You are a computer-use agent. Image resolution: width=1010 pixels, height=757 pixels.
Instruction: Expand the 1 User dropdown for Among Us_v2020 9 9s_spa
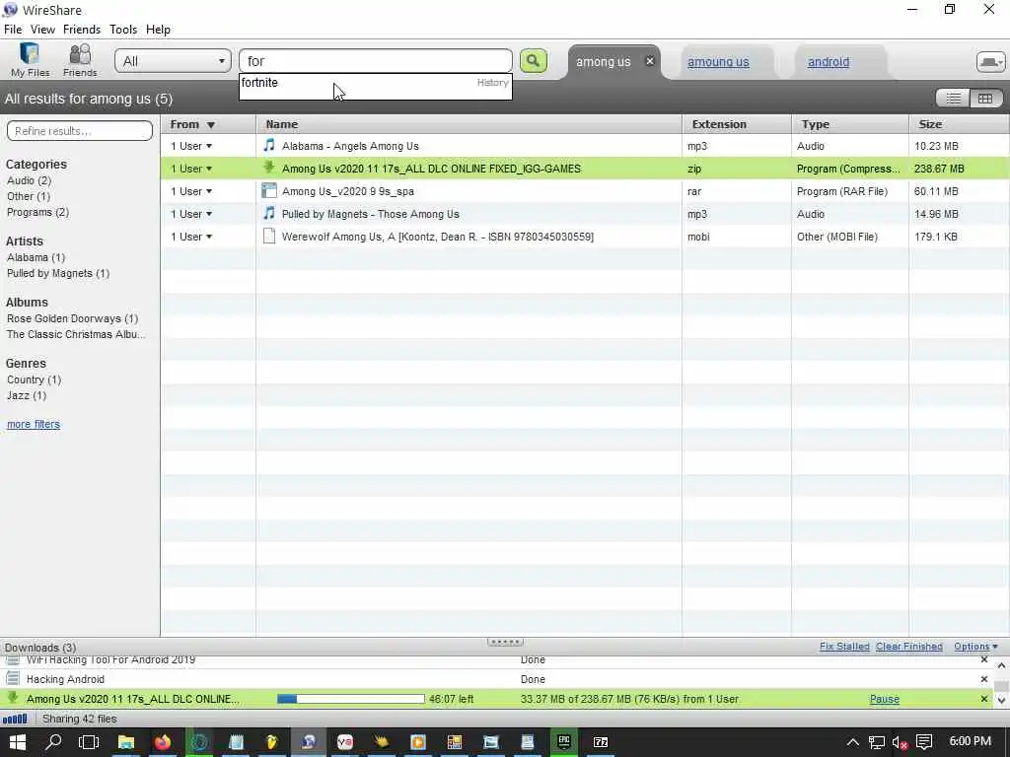[x=191, y=191]
